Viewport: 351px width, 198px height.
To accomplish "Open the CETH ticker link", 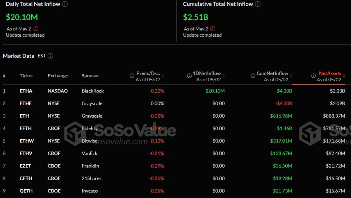I will tap(26, 178).
